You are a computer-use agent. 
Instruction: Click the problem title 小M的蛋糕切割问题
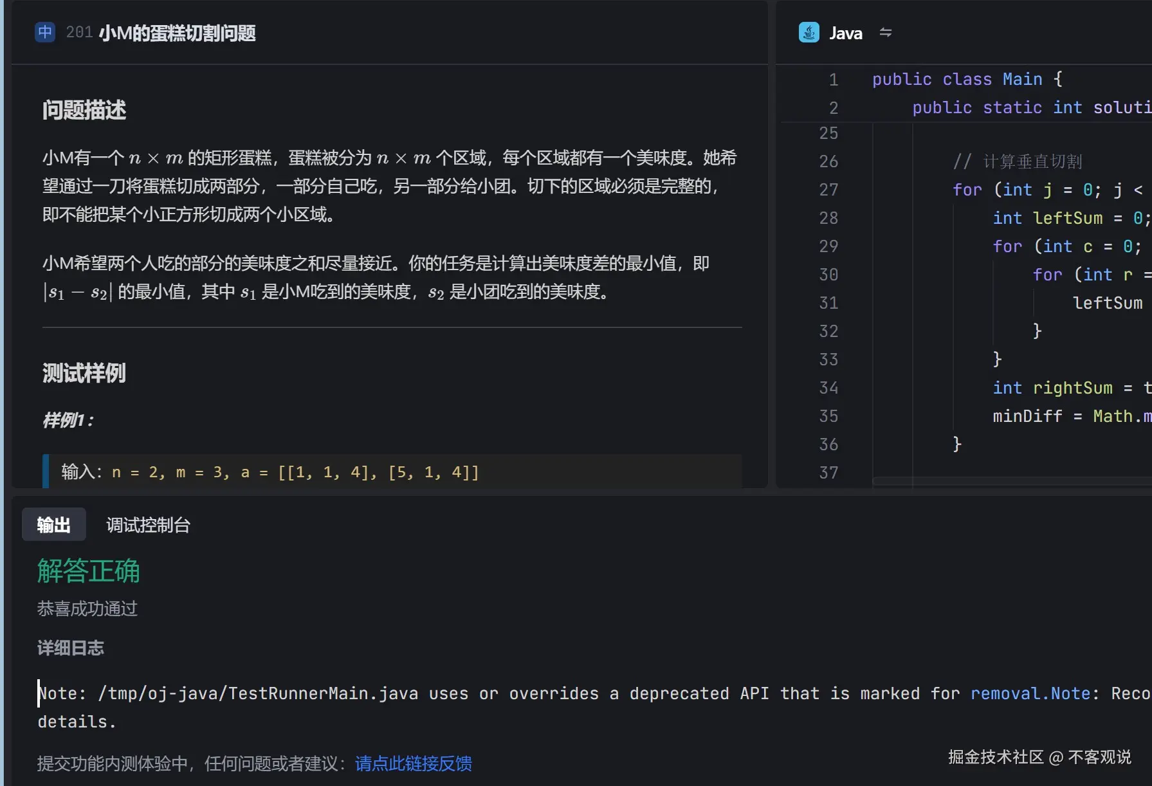pyautogui.click(x=178, y=33)
